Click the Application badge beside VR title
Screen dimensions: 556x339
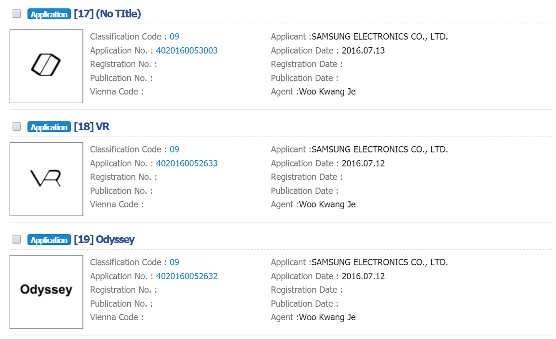point(49,127)
